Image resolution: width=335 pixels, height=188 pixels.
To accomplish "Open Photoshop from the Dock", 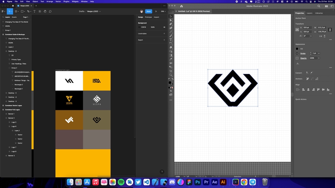I will [x=198, y=182].
